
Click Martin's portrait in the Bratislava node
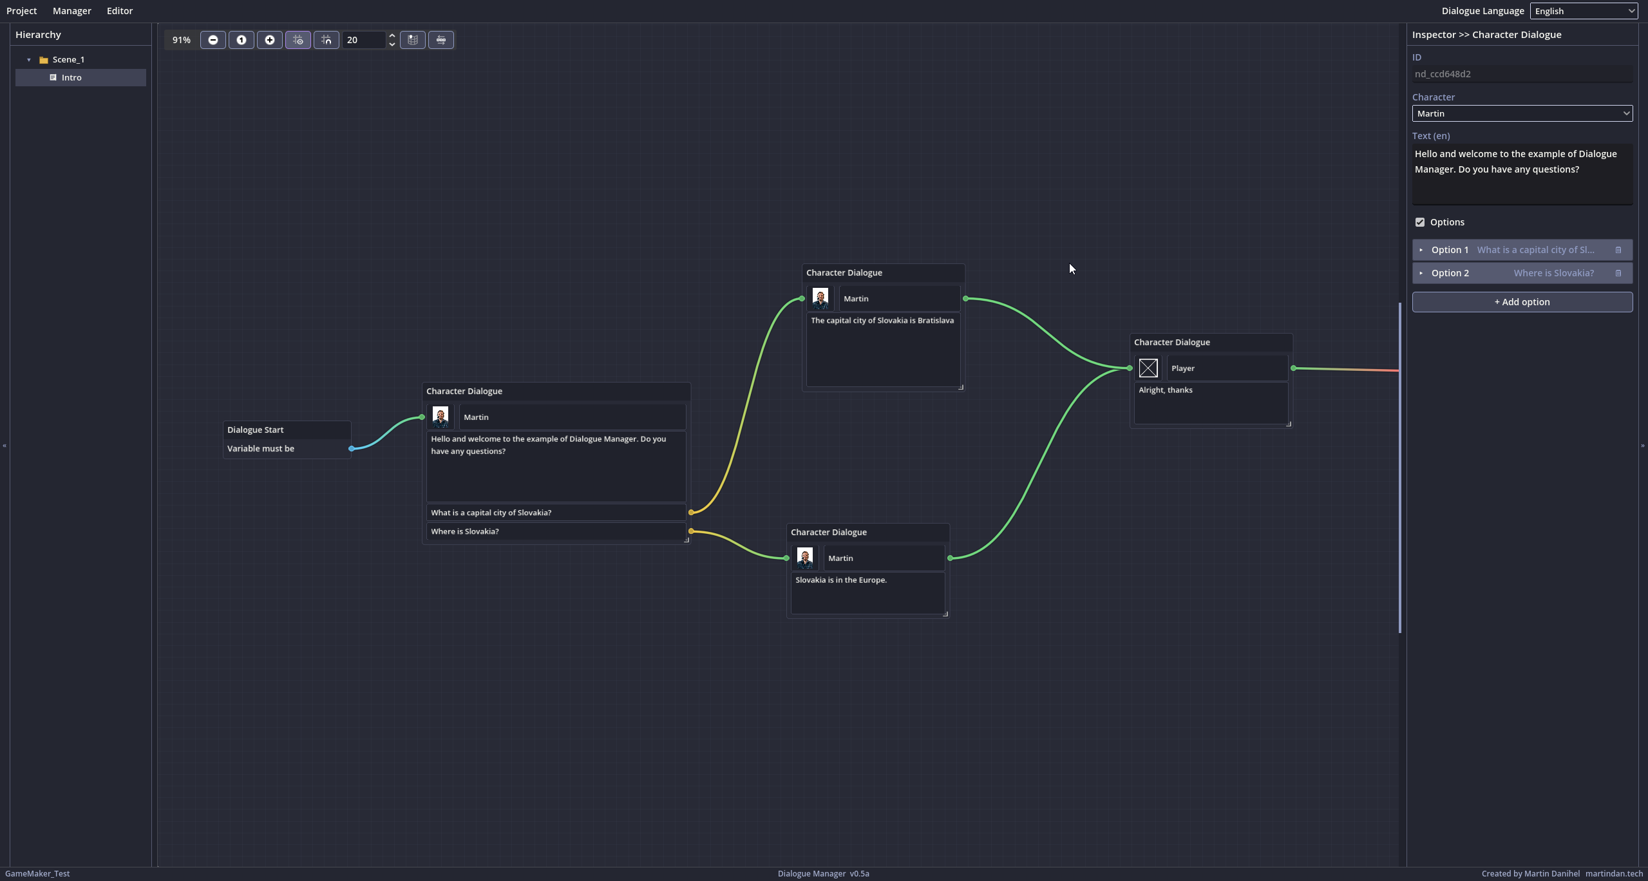pyautogui.click(x=820, y=299)
